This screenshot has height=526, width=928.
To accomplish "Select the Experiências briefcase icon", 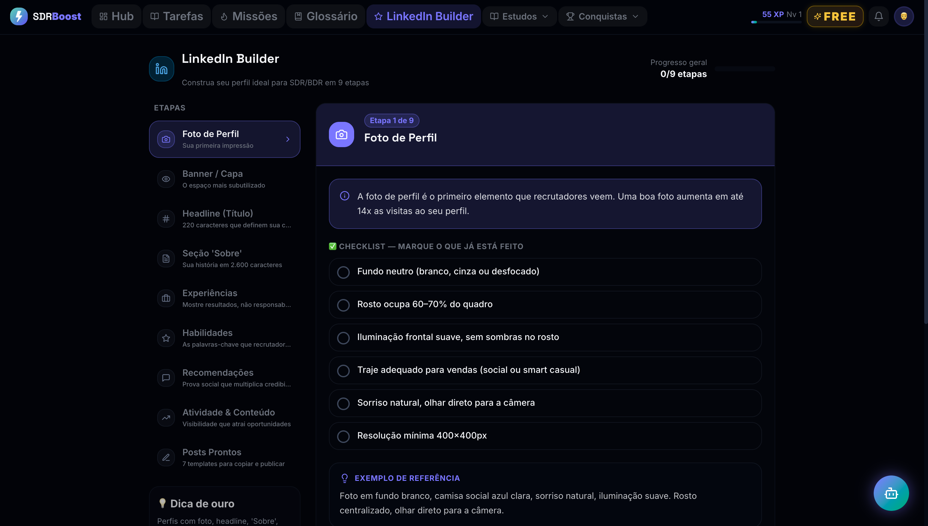I will (166, 298).
